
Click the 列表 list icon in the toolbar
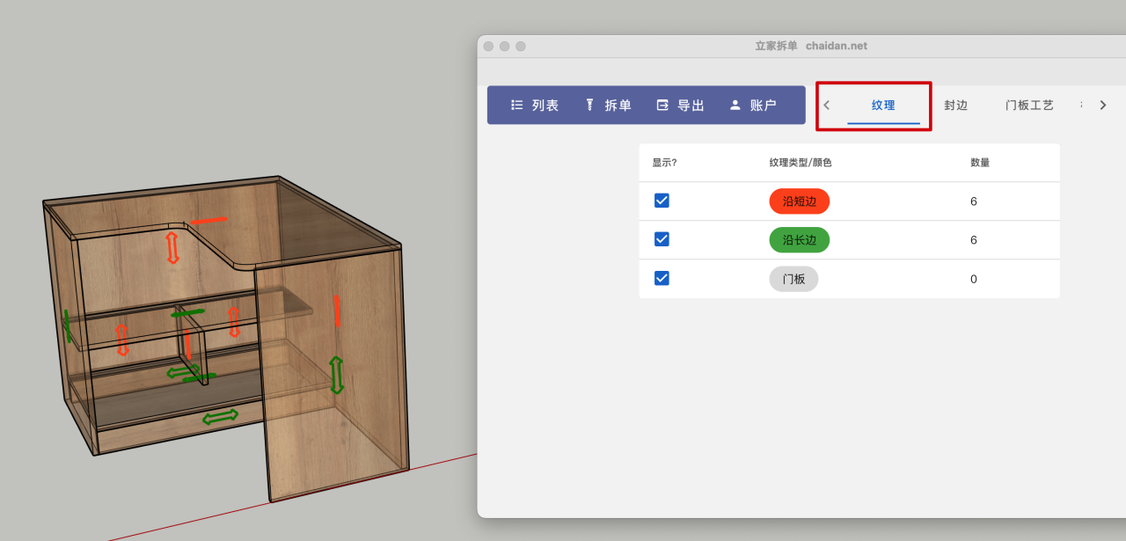click(x=517, y=105)
